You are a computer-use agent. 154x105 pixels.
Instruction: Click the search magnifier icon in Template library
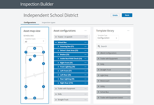click(x=99, y=46)
